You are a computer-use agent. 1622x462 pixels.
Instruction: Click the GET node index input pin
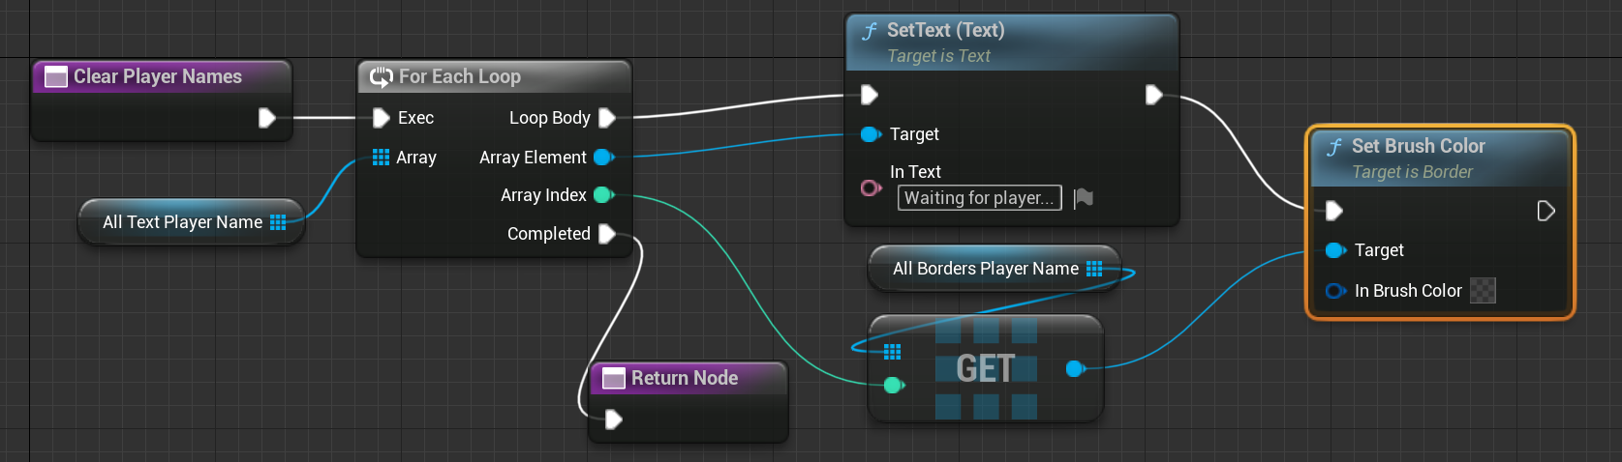coord(893,386)
